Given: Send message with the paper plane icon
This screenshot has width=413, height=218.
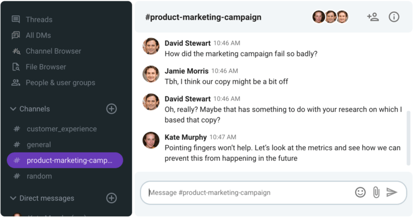Looking at the screenshot, I should pyautogui.click(x=392, y=192).
